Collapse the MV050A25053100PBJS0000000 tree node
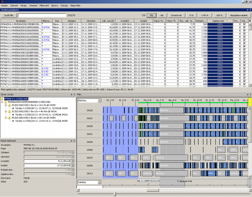The height and width of the screenshot is (197, 252). 2,102
